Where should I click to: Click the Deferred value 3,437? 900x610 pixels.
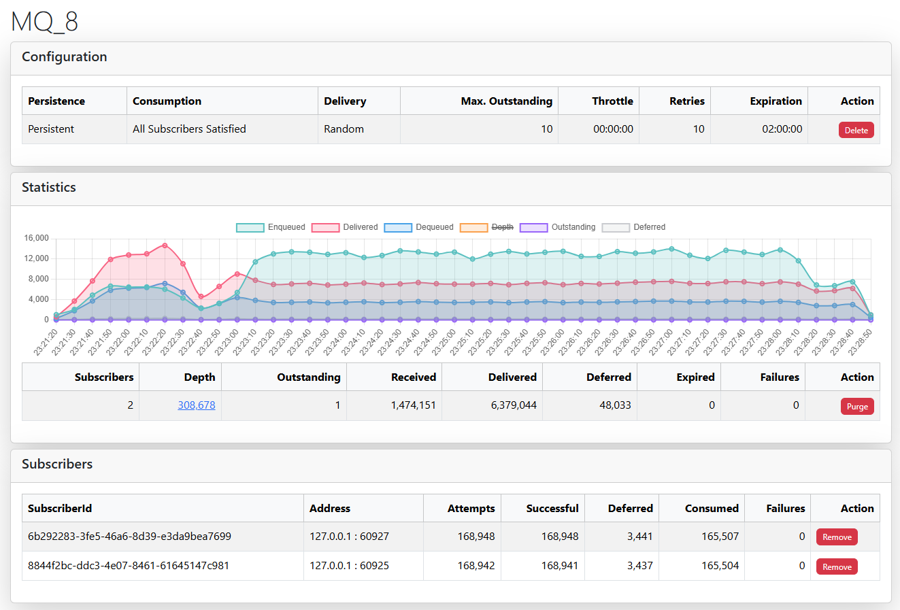pos(639,565)
